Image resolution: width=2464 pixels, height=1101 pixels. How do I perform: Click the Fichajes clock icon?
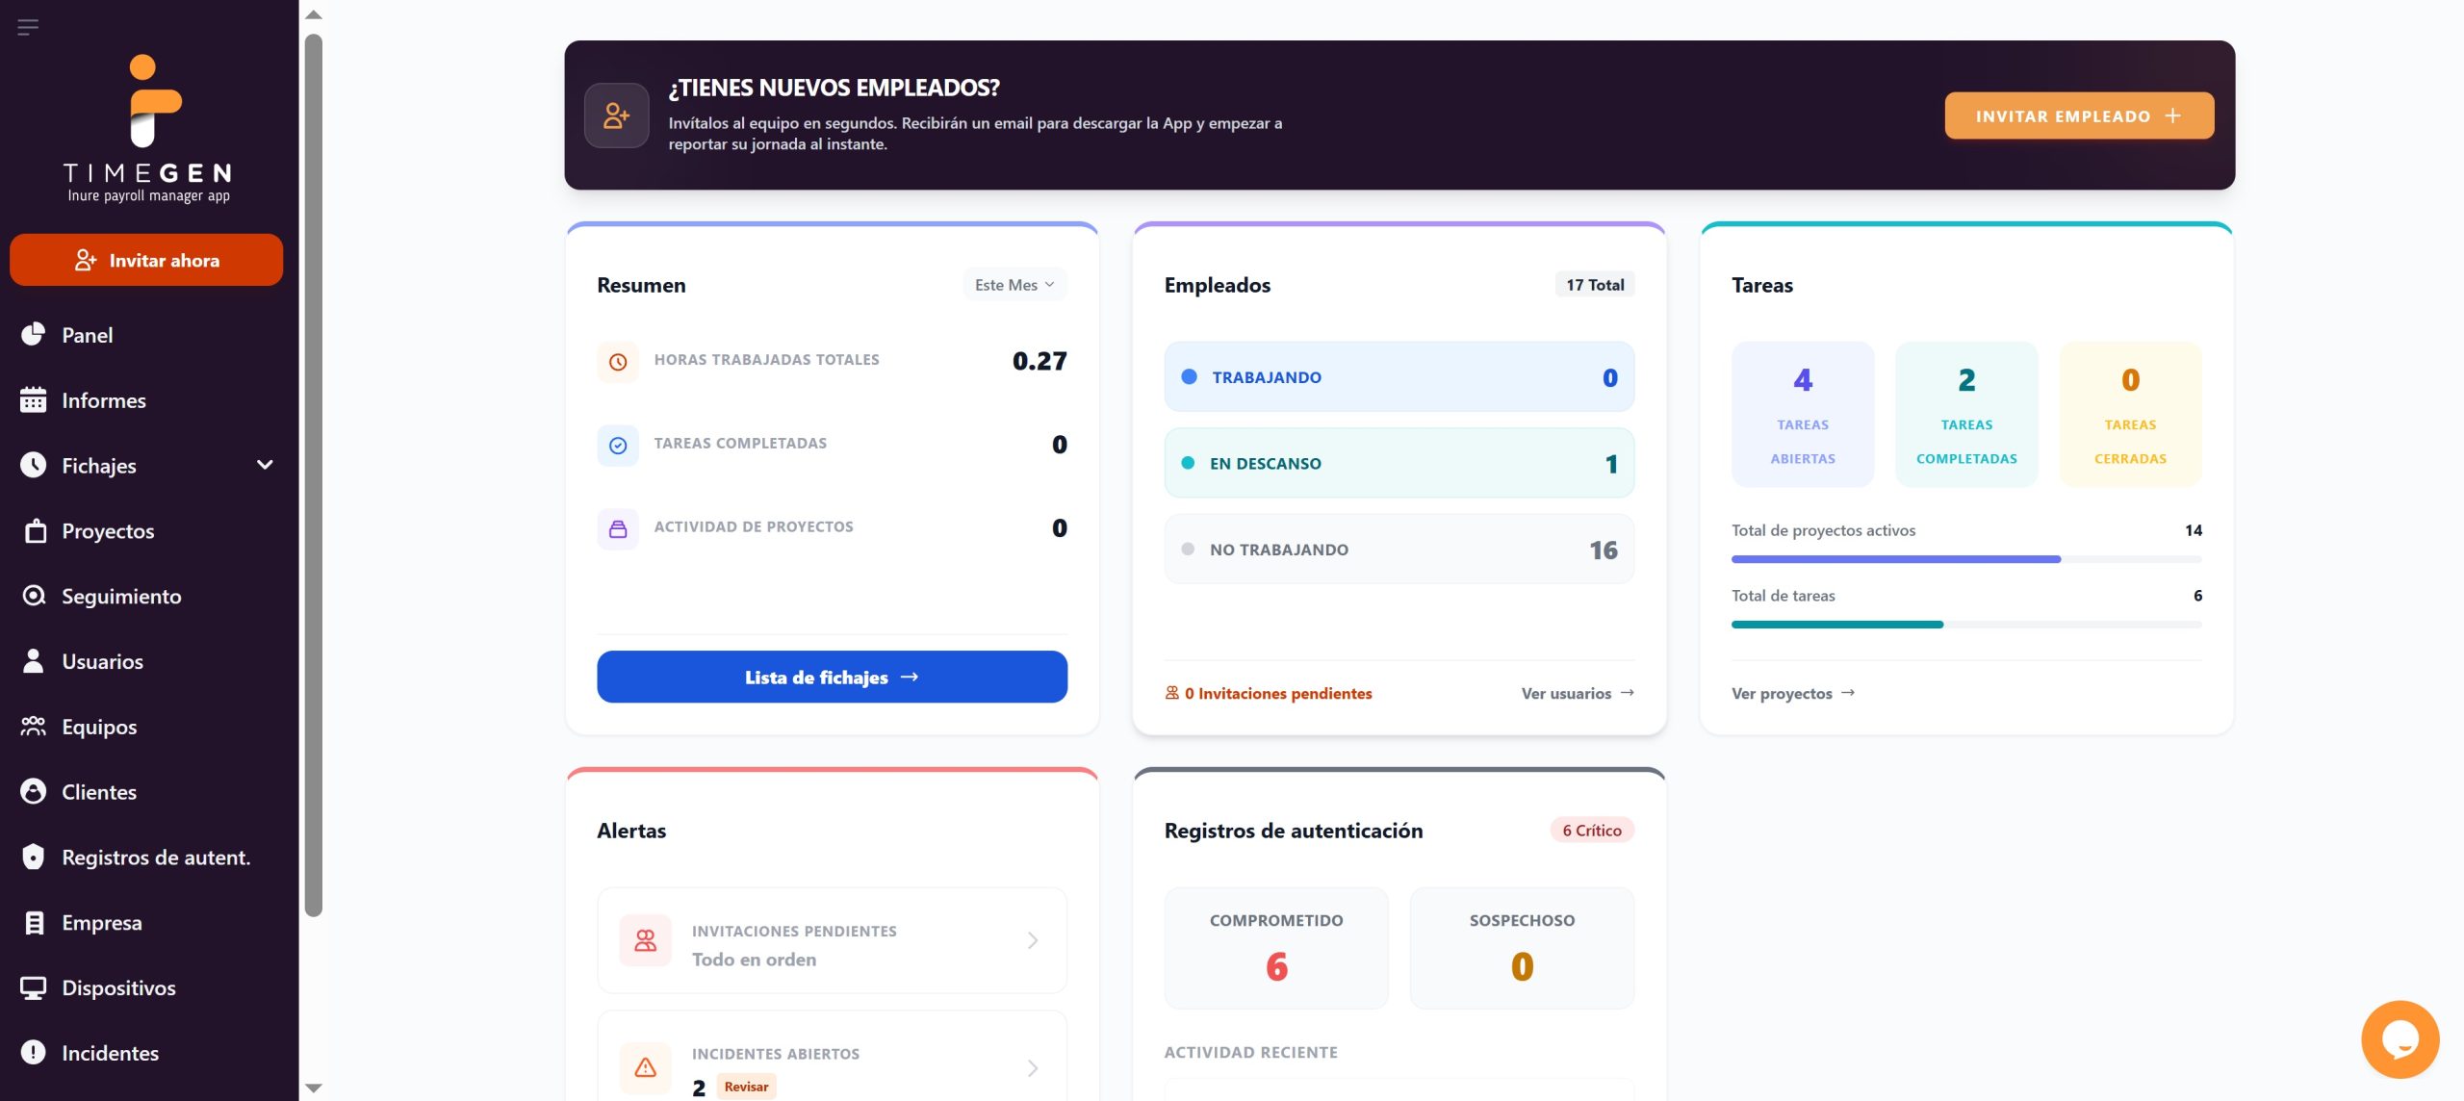34,465
